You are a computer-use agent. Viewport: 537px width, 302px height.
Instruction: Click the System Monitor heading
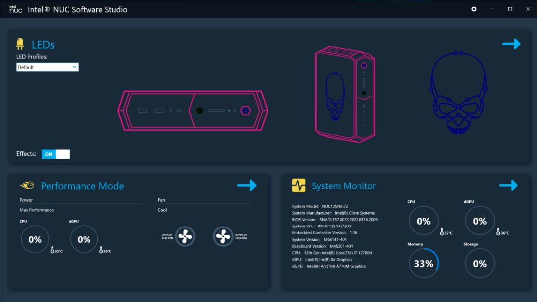pos(344,186)
